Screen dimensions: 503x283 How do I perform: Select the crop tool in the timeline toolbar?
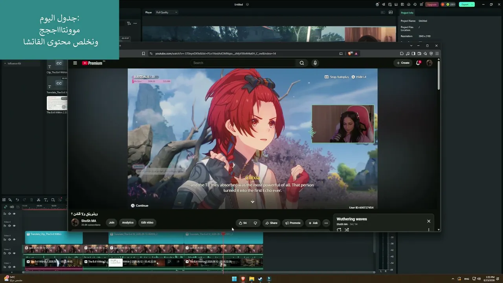[x=53, y=200]
